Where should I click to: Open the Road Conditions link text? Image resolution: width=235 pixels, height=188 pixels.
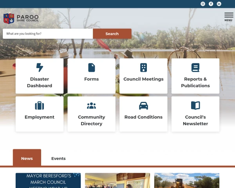pyautogui.click(x=143, y=117)
